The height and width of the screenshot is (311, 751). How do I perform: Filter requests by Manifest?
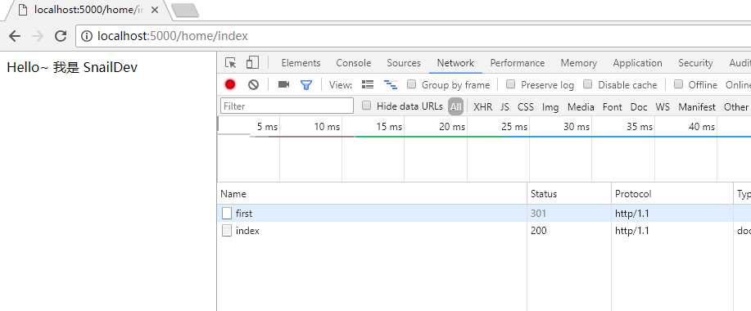(x=697, y=106)
